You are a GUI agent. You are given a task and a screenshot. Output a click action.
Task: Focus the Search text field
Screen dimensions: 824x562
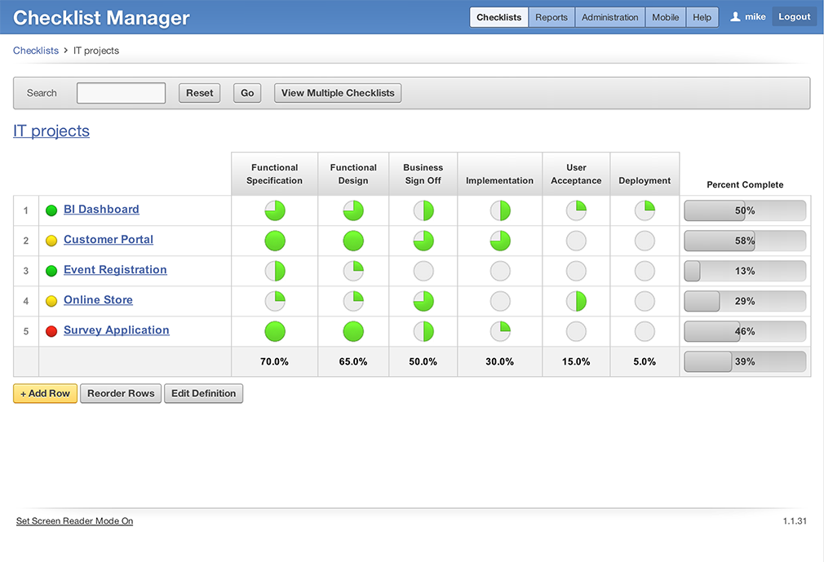(121, 93)
